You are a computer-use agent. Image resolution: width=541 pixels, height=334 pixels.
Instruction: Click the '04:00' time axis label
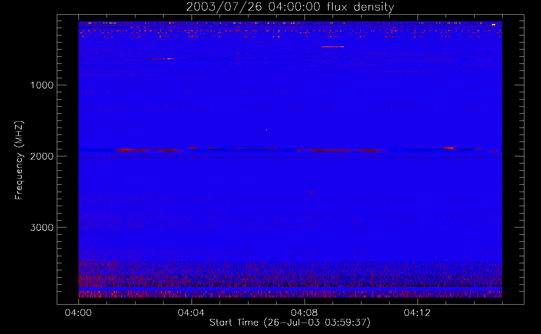(x=78, y=313)
